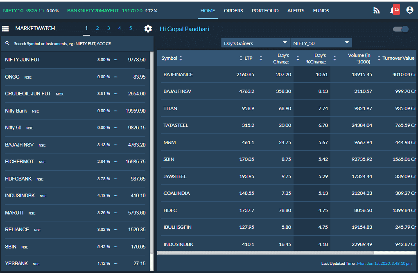Open the ALERTS tab
This screenshot has width=418, height=273.
pyautogui.click(x=296, y=11)
